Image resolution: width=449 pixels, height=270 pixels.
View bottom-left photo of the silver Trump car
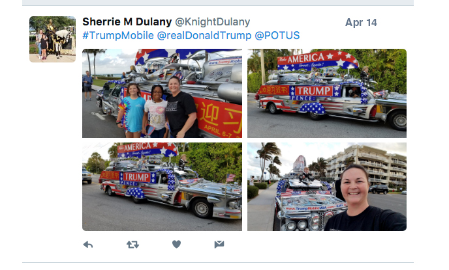tap(162, 187)
